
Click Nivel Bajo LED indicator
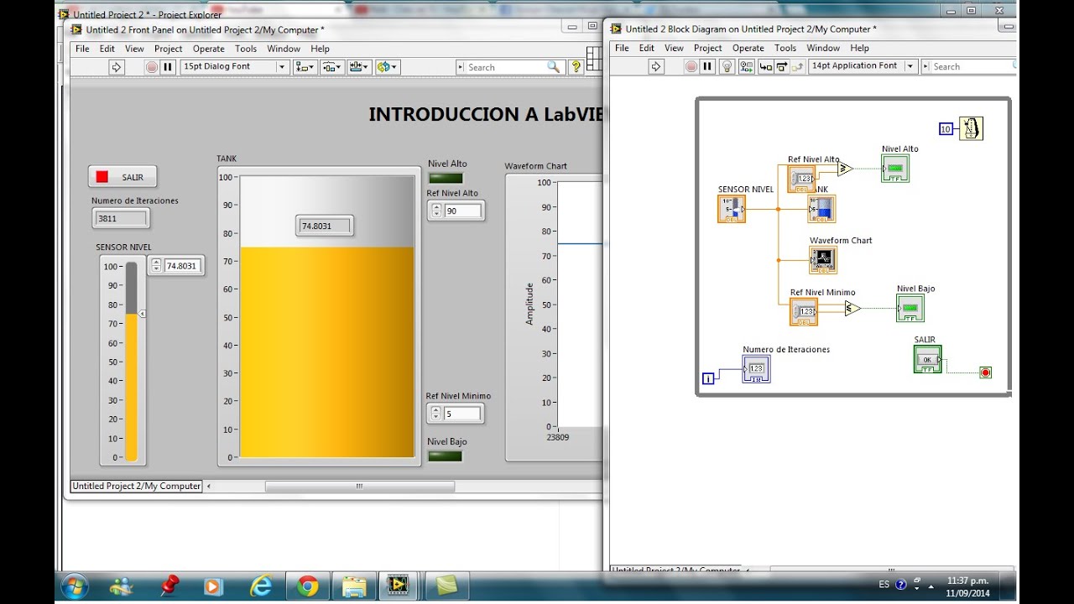click(445, 456)
